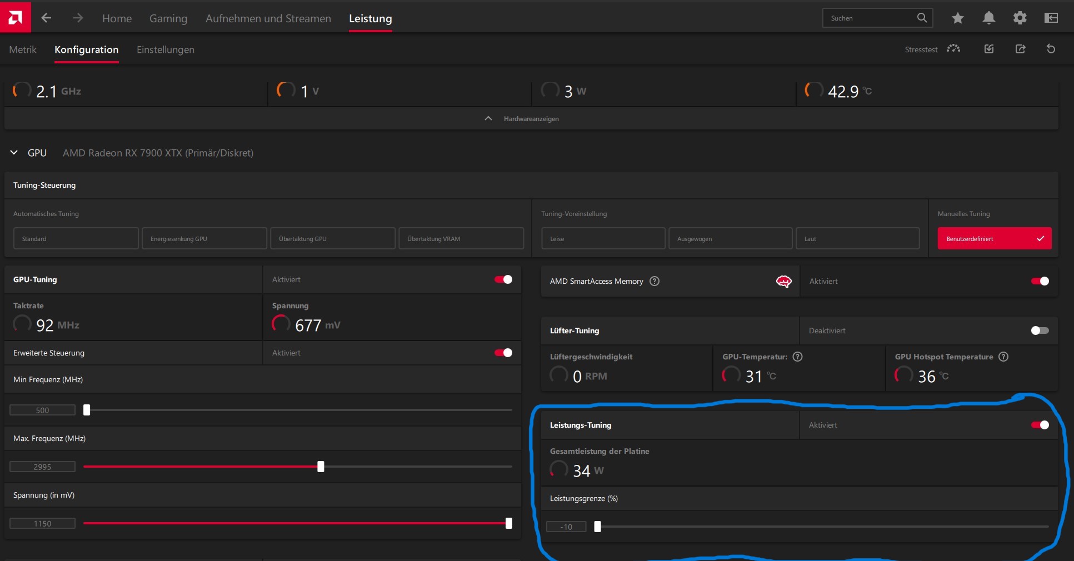Click the AMD logo icon
The height and width of the screenshot is (561, 1074).
[x=16, y=17]
